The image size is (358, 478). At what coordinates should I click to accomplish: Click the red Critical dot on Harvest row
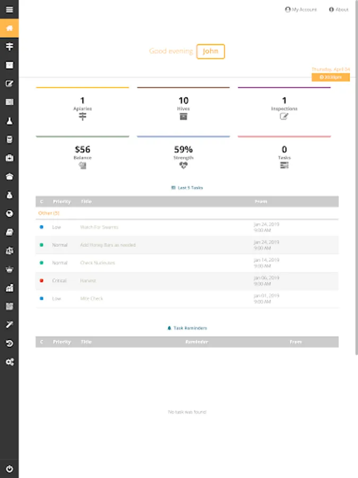pos(41,280)
